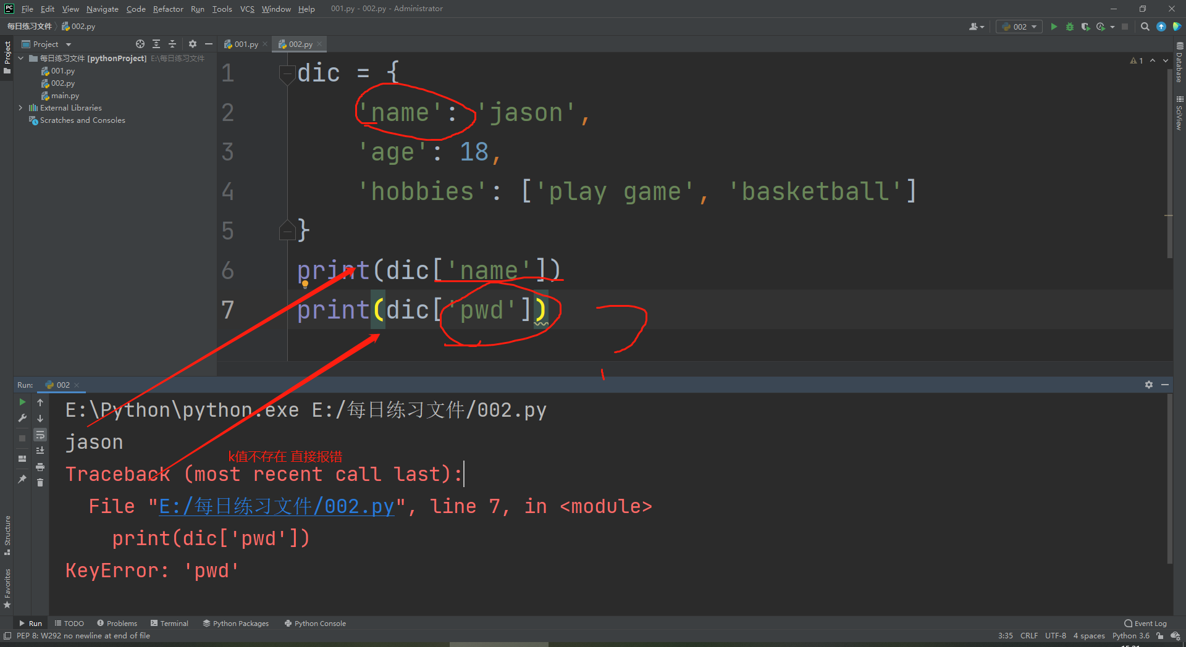
Task: Run the 002 configuration with the green arrow
Action: point(1054,27)
